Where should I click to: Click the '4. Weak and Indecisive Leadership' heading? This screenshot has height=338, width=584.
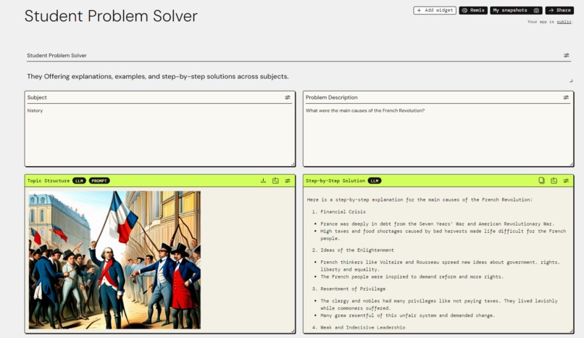point(359,328)
